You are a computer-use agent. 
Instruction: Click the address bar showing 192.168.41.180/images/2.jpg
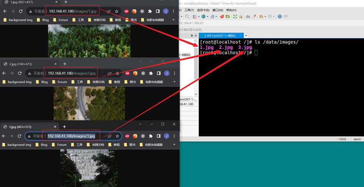pyautogui.click(x=72, y=73)
